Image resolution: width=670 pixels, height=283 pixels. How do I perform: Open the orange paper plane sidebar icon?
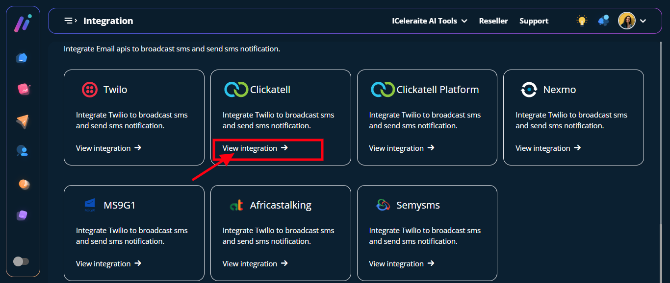[x=22, y=121]
